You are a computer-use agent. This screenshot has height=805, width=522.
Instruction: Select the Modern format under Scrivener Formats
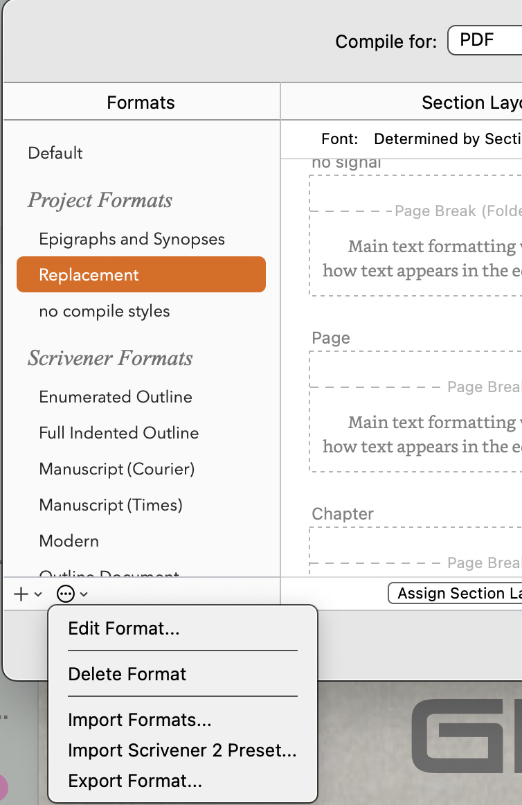67,540
